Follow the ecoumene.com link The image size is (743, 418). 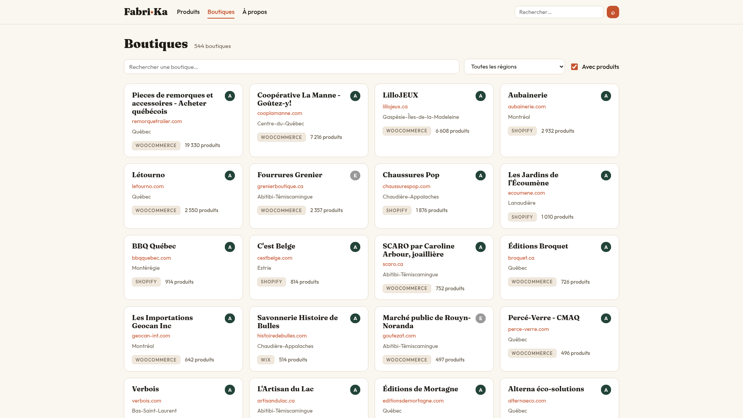tap(526, 193)
